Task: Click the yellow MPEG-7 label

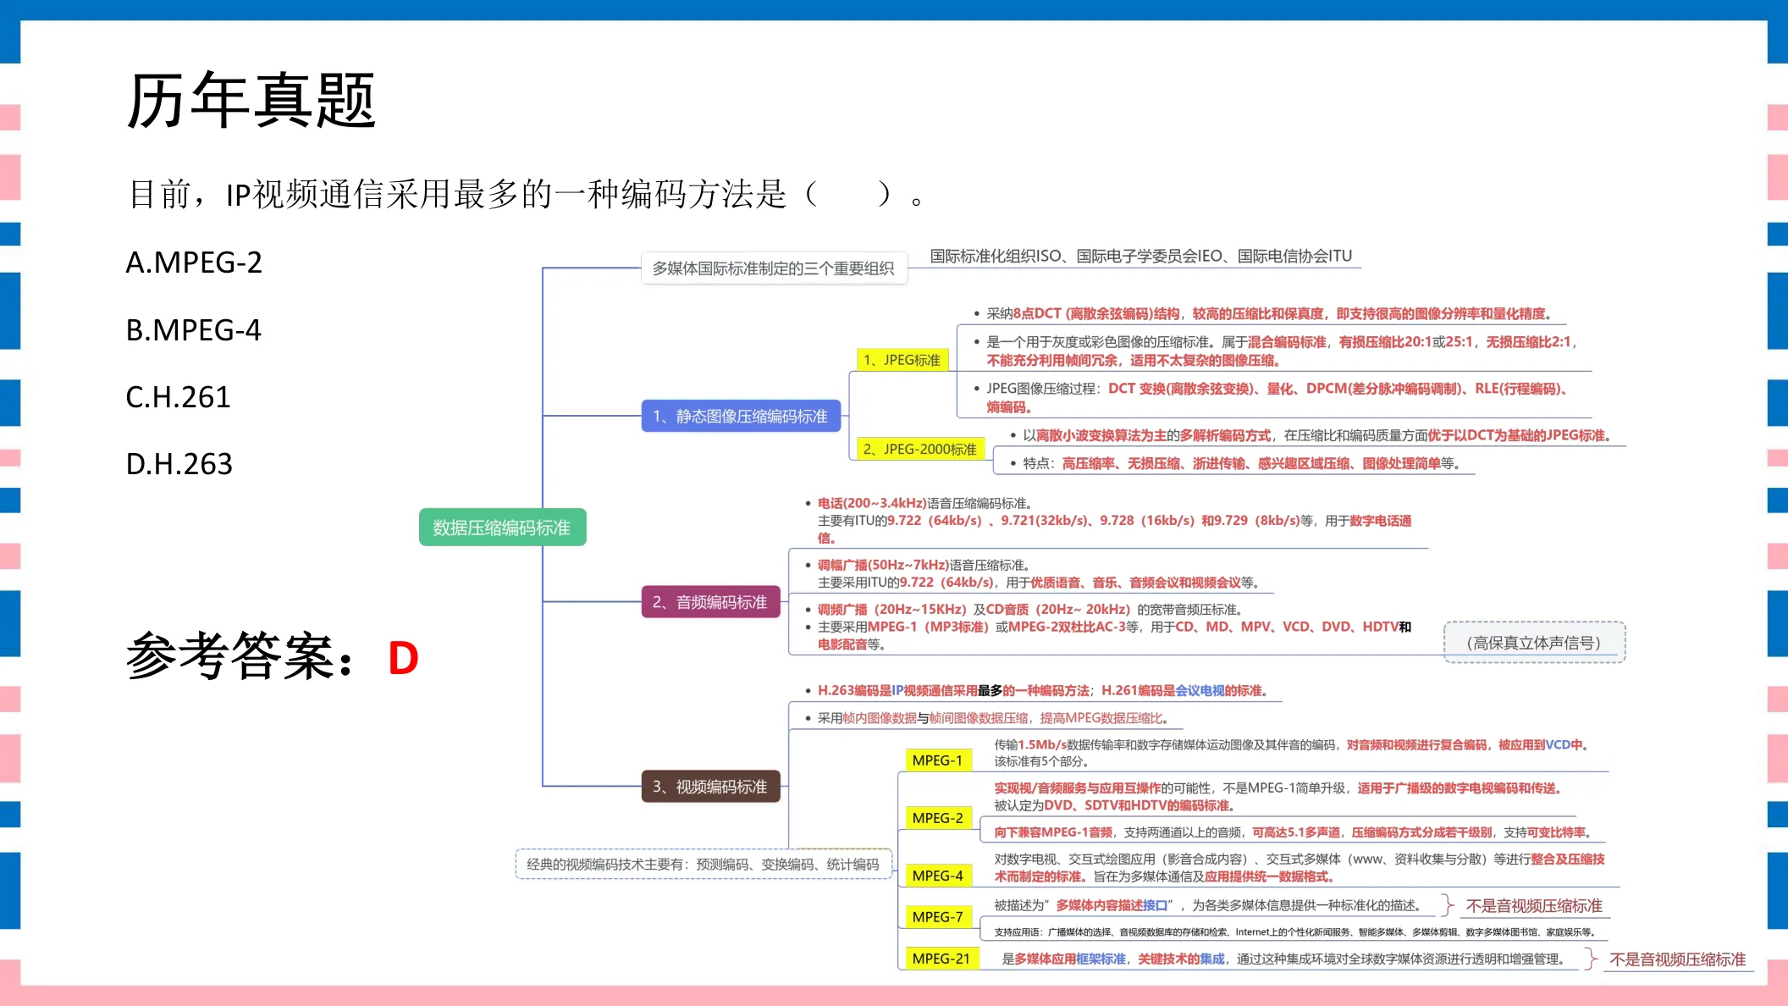Action: pyautogui.click(x=937, y=917)
